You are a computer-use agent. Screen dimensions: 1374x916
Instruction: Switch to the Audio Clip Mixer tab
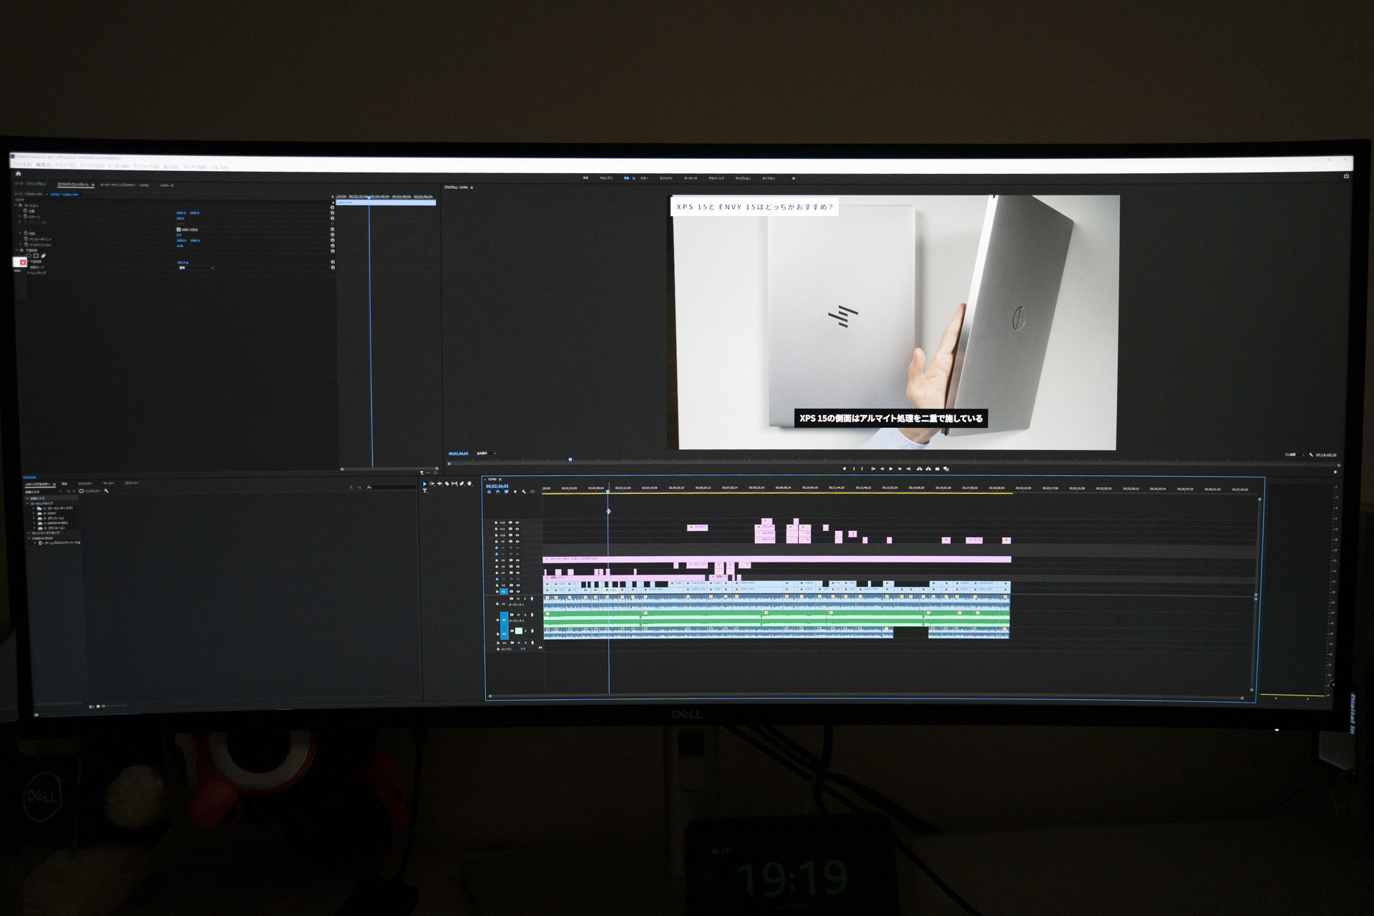pyautogui.click(x=125, y=185)
